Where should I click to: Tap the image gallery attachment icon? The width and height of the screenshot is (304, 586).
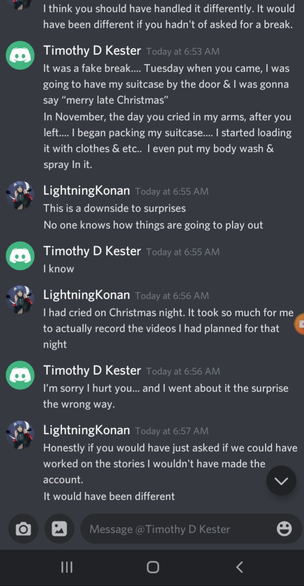[x=59, y=529]
